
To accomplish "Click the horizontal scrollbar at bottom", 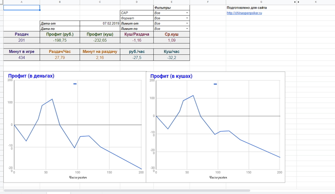I will click(x=127, y=190).
